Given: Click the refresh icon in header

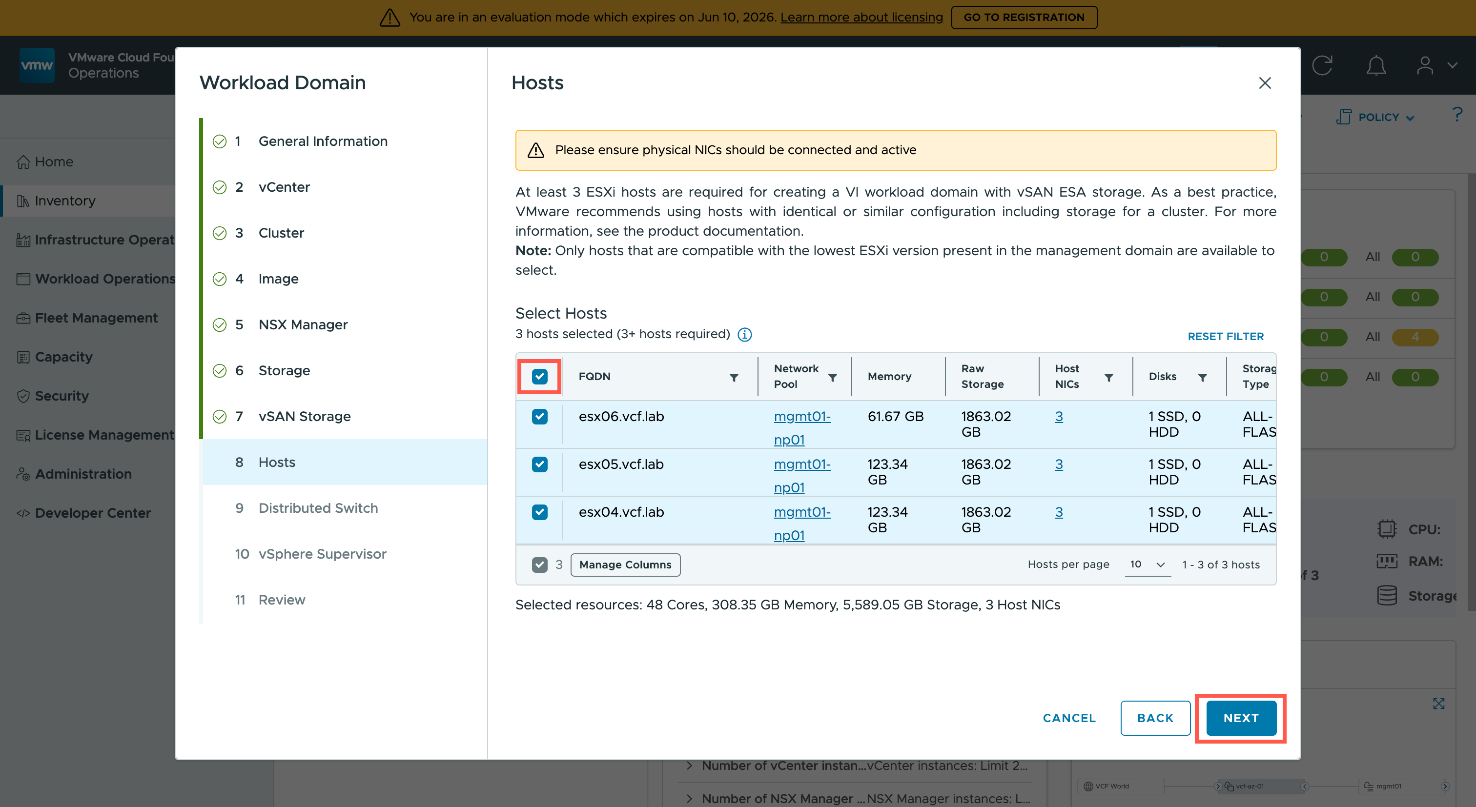Looking at the screenshot, I should pyautogui.click(x=1322, y=65).
